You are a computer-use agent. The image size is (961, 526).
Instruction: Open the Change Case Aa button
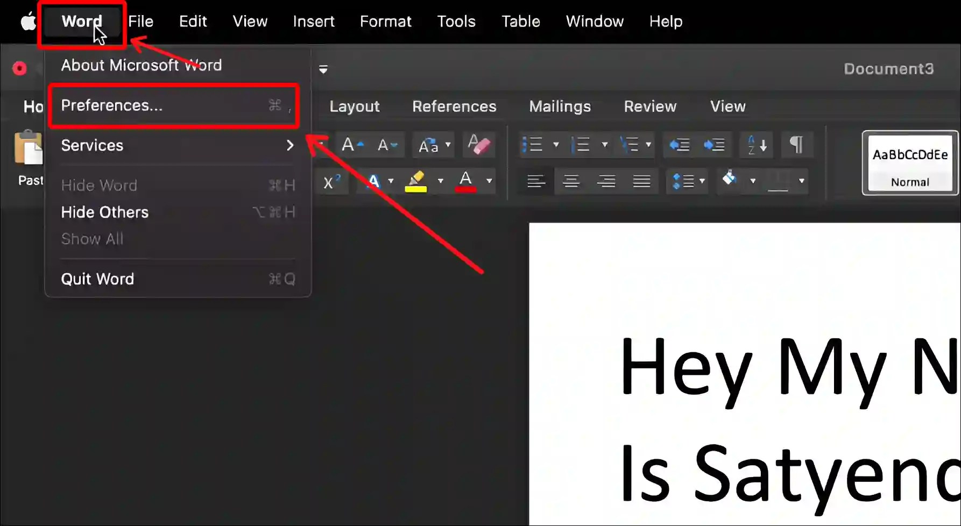(x=428, y=145)
